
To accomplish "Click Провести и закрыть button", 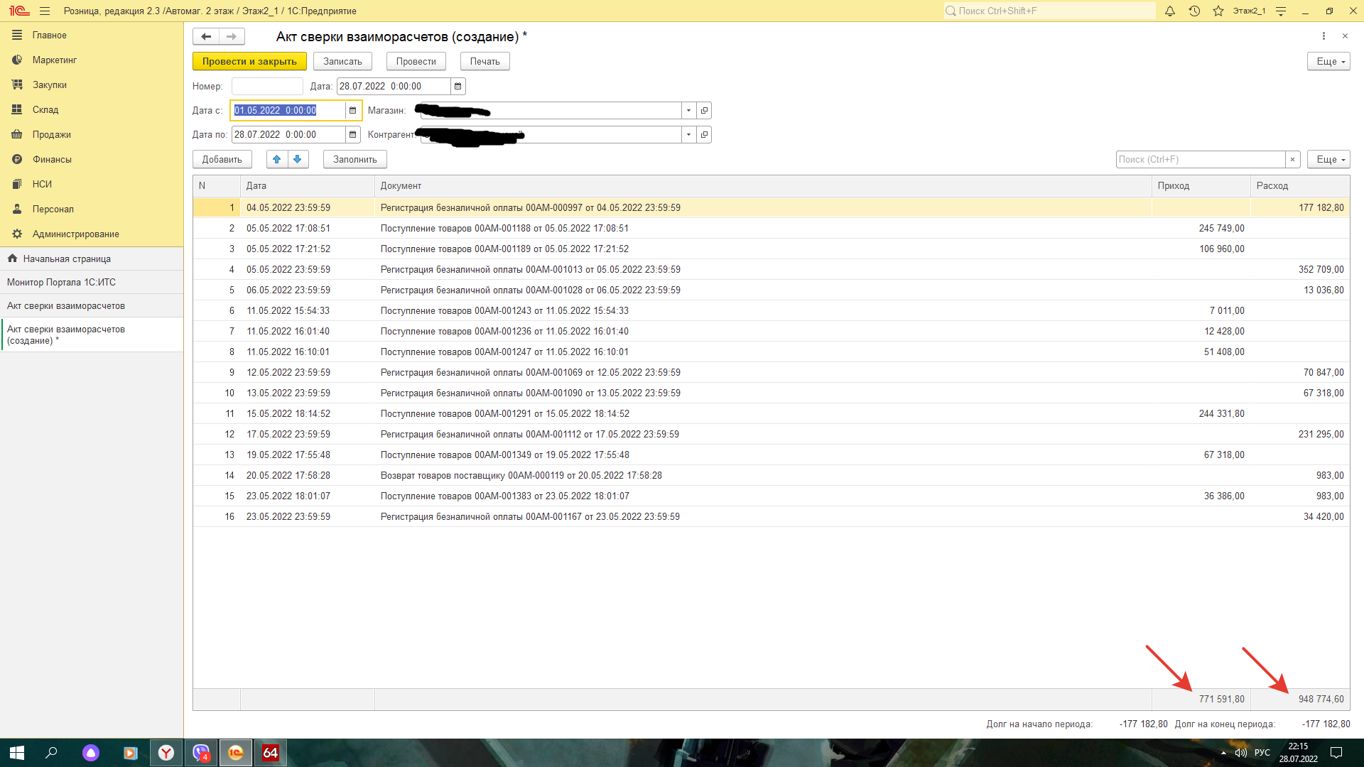I will point(249,61).
